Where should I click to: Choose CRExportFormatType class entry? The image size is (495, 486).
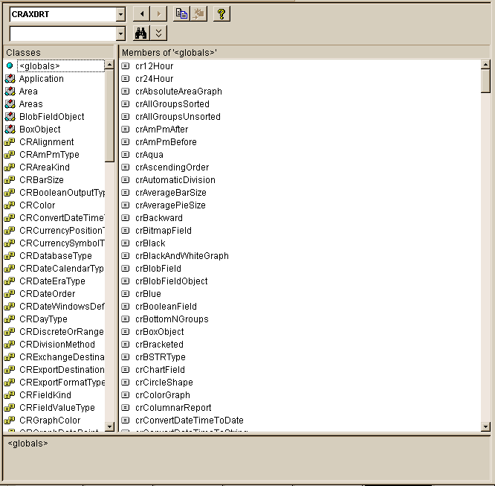(x=62, y=383)
